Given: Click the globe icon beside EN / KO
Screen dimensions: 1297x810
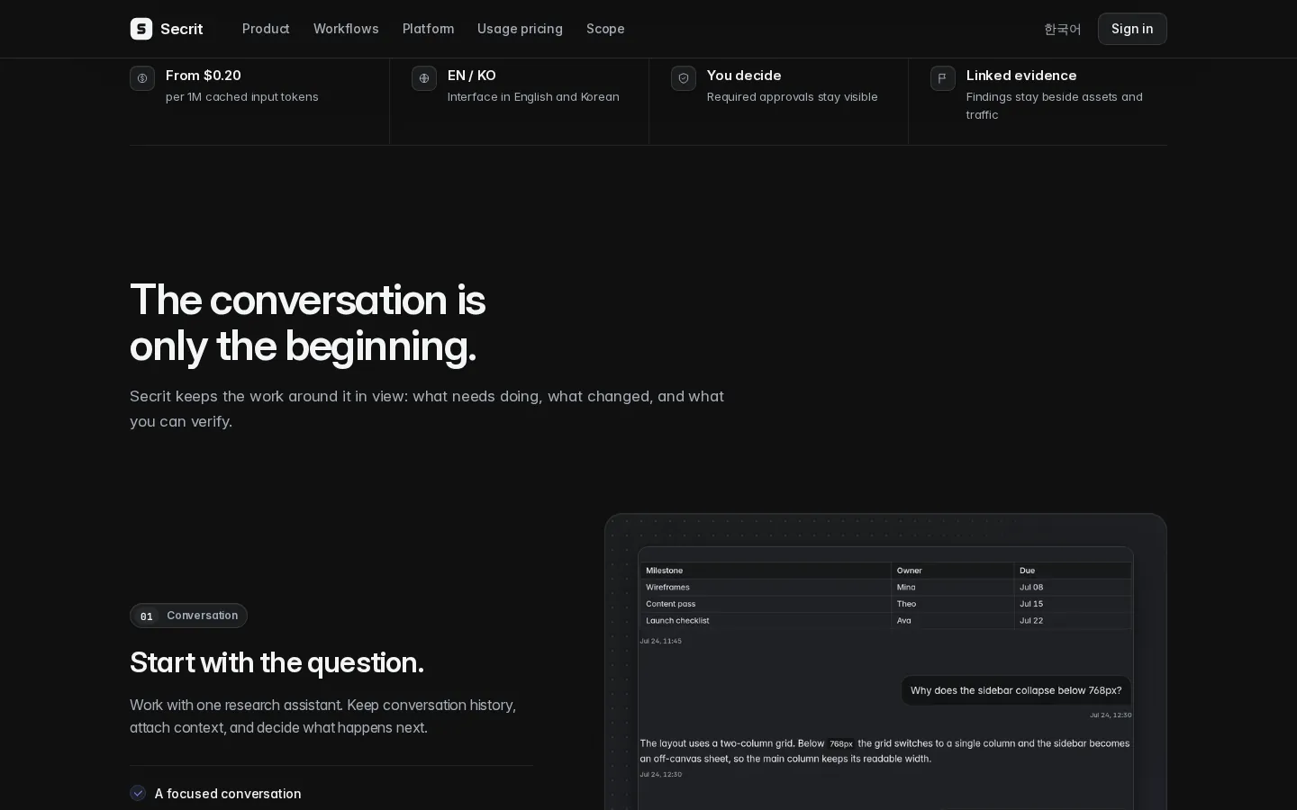Looking at the screenshot, I should coord(424,78).
